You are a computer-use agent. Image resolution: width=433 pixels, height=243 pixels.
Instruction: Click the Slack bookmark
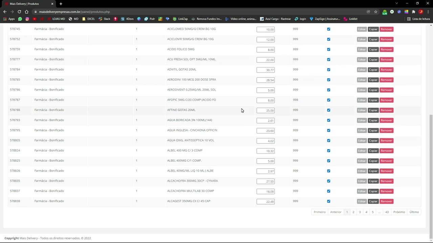[104, 19]
